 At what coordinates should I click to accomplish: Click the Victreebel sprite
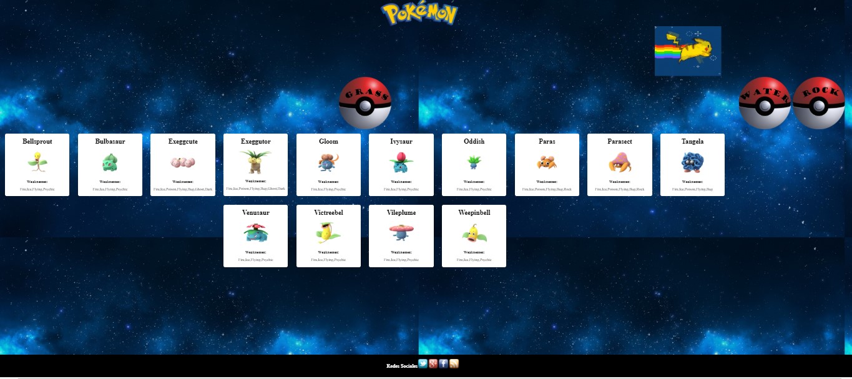pyautogui.click(x=328, y=233)
